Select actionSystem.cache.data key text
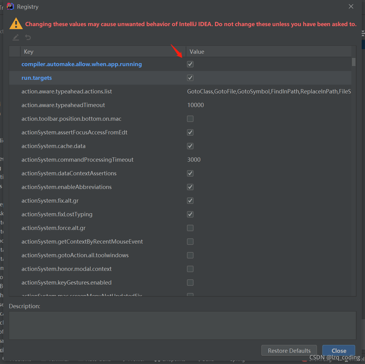The width and height of the screenshot is (365, 364). coord(53,146)
